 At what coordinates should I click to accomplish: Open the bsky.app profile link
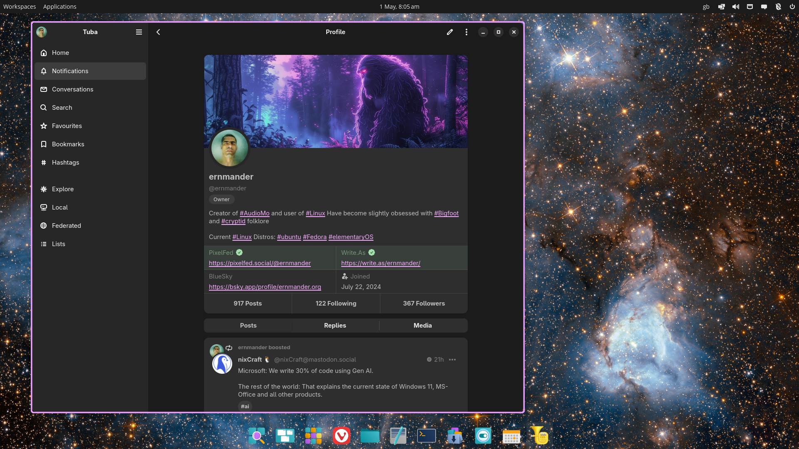265,287
